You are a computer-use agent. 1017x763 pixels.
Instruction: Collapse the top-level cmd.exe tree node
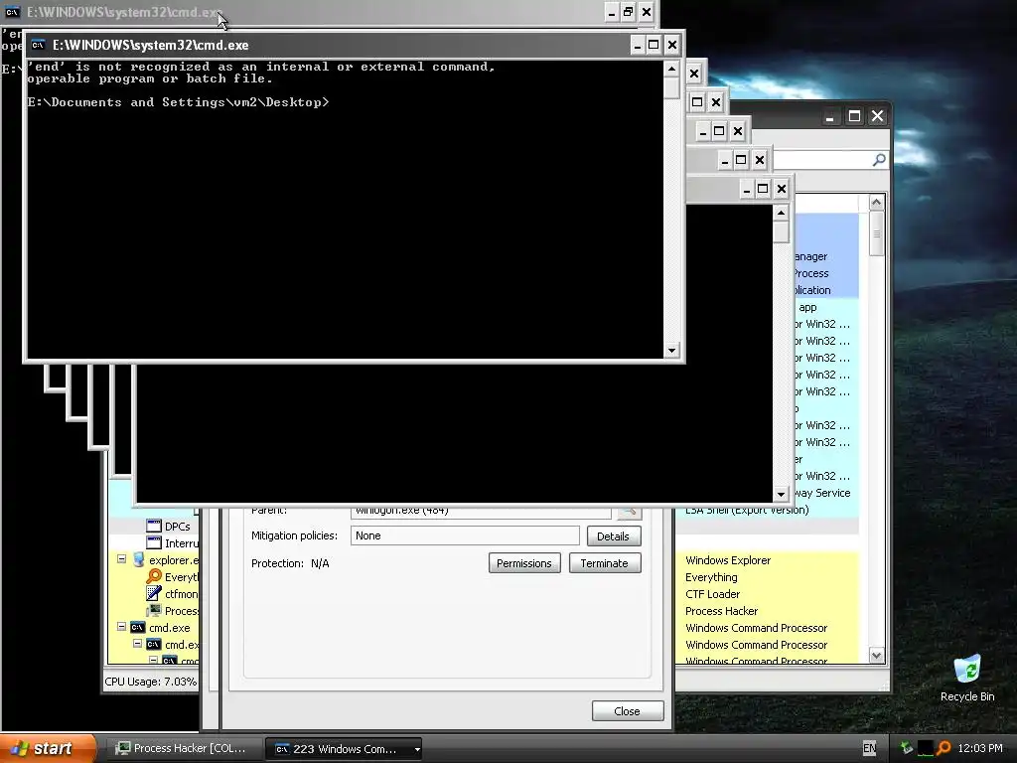click(121, 626)
